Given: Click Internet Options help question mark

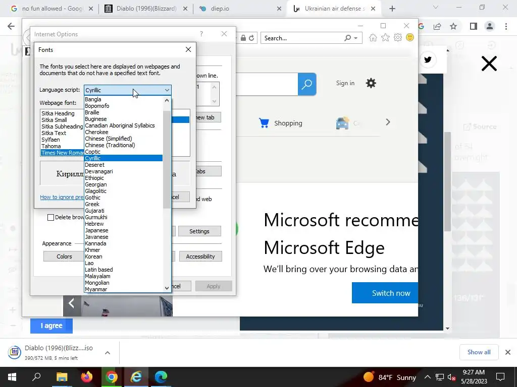Looking at the screenshot, I should [201, 34].
